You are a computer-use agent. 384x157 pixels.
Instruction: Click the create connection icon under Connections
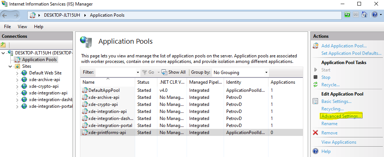[x=3, y=45]
